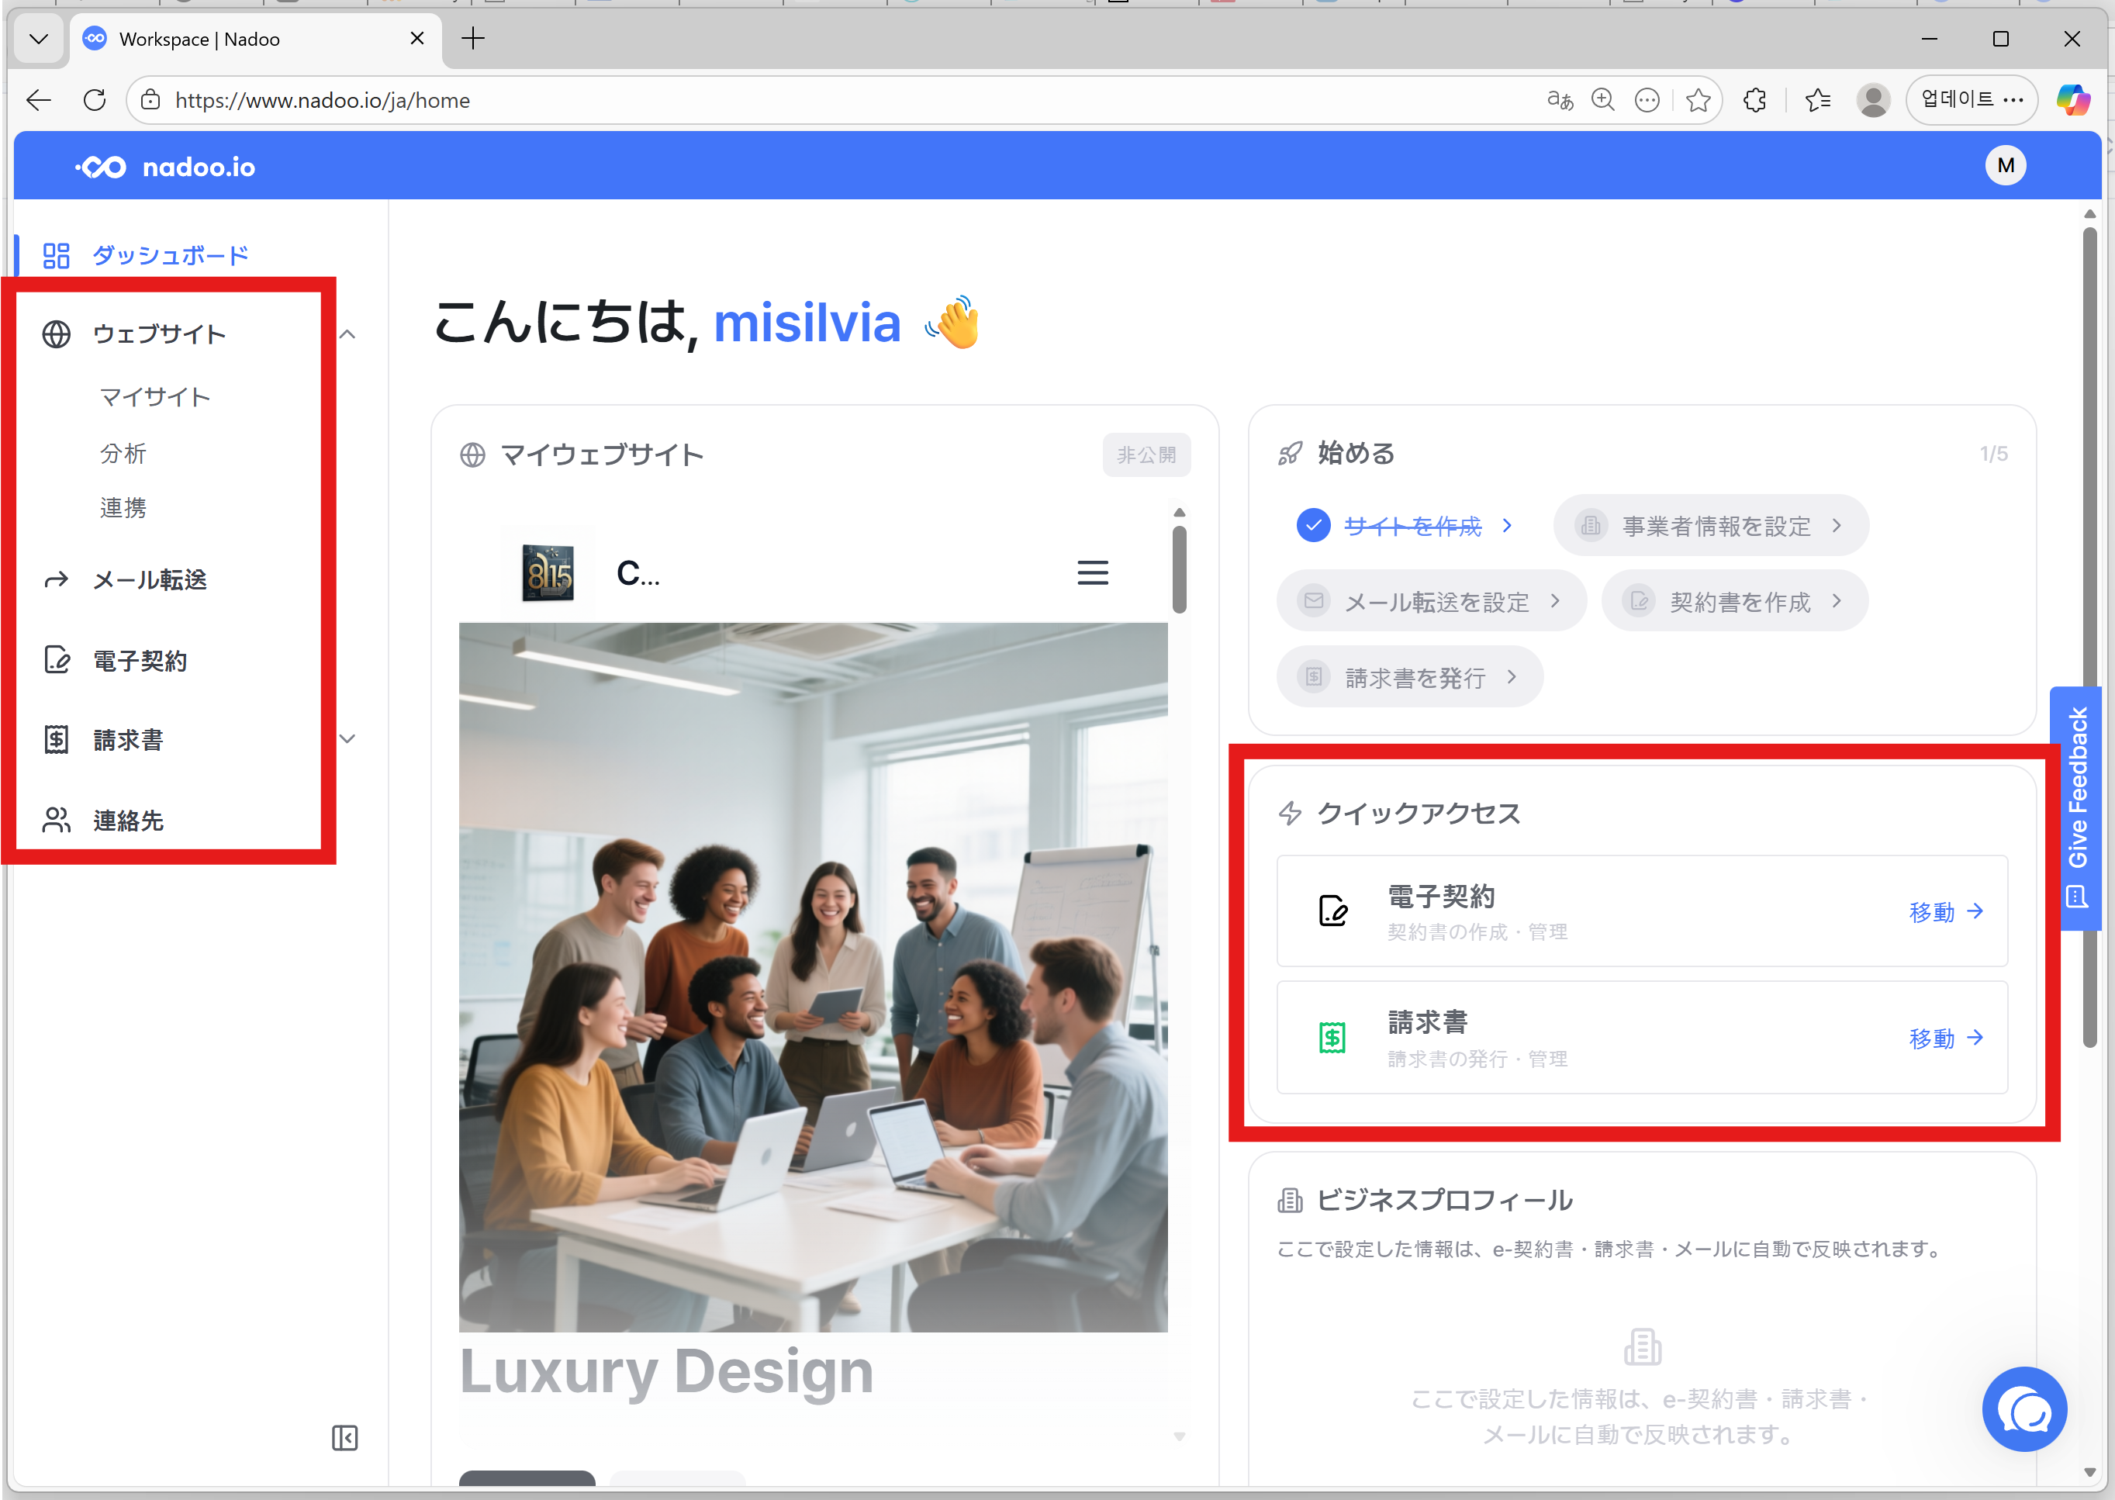Open the hamburger menu in site preview

point(1093,572)
